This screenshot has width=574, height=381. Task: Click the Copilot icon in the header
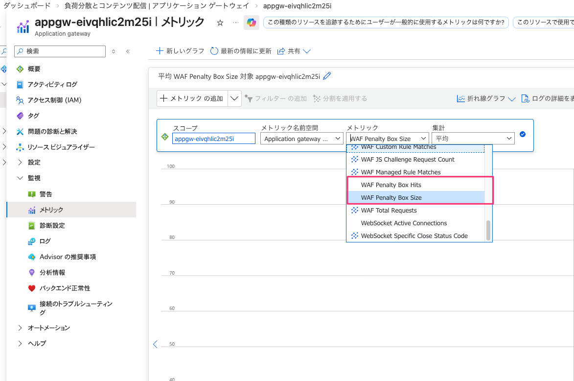point(252,23)
